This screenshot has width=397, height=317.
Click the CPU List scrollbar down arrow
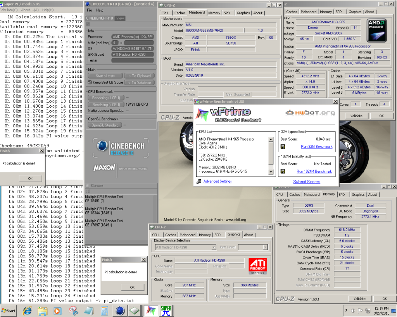tap(271, 171)
